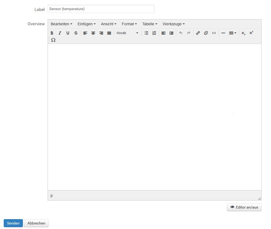Apply italic formatting to text
Viewport: 271px width, 229px height.
pyautogui.click(x=60, y=33)
